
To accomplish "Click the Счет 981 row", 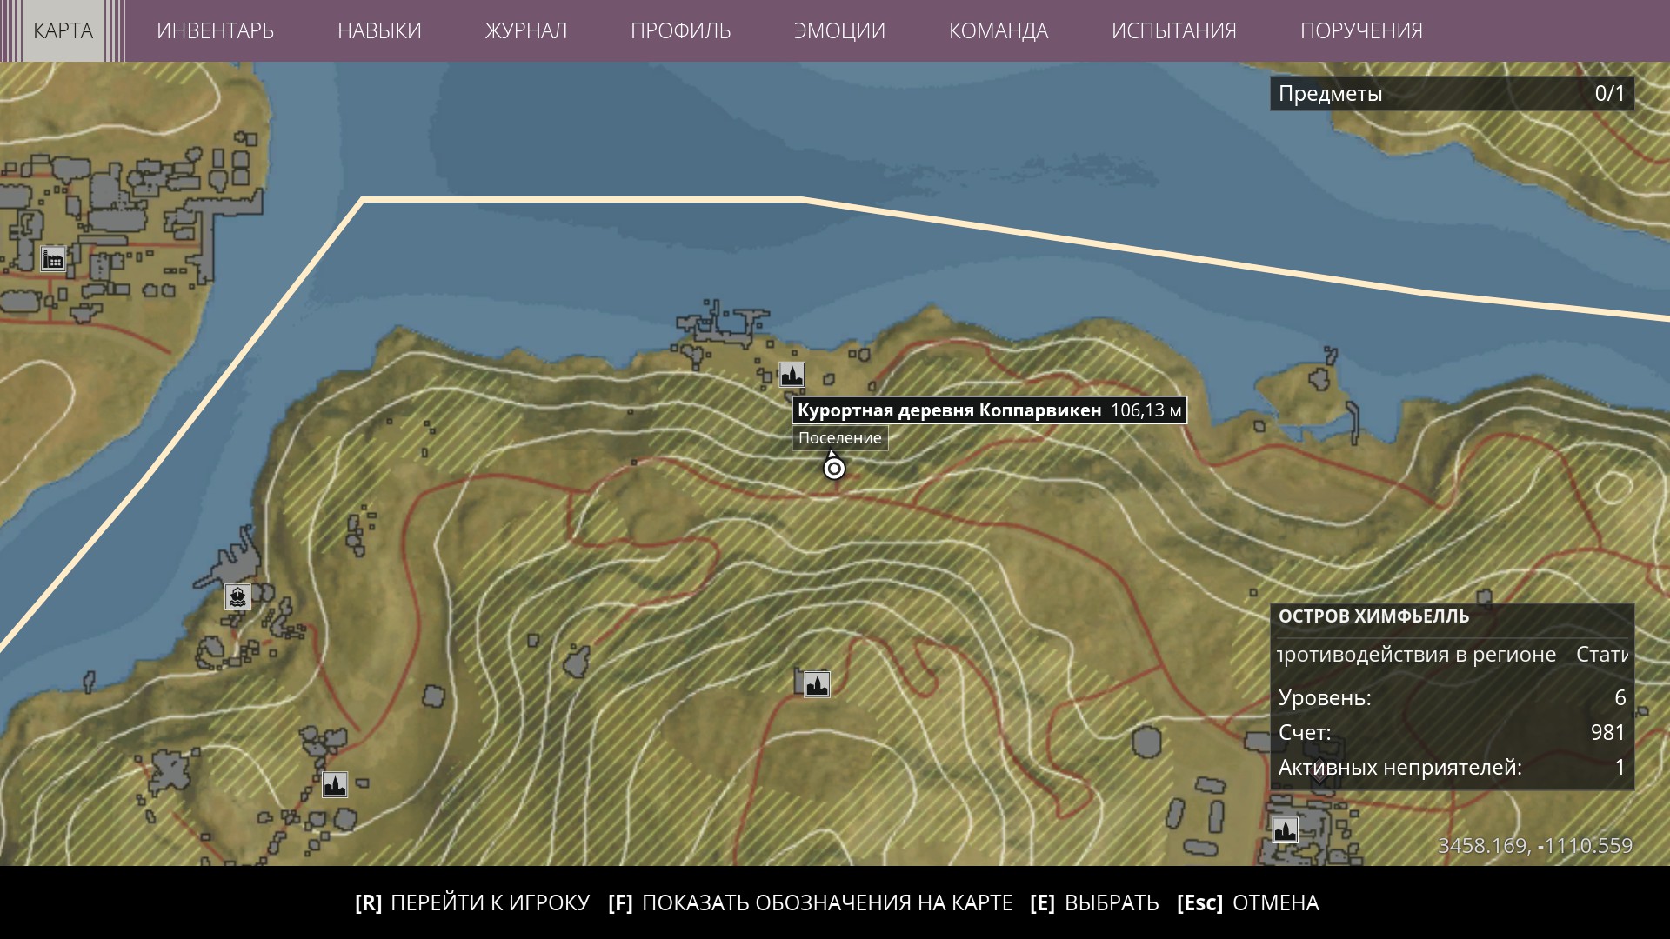I will pyautogui.click(x=1452, y=732).
